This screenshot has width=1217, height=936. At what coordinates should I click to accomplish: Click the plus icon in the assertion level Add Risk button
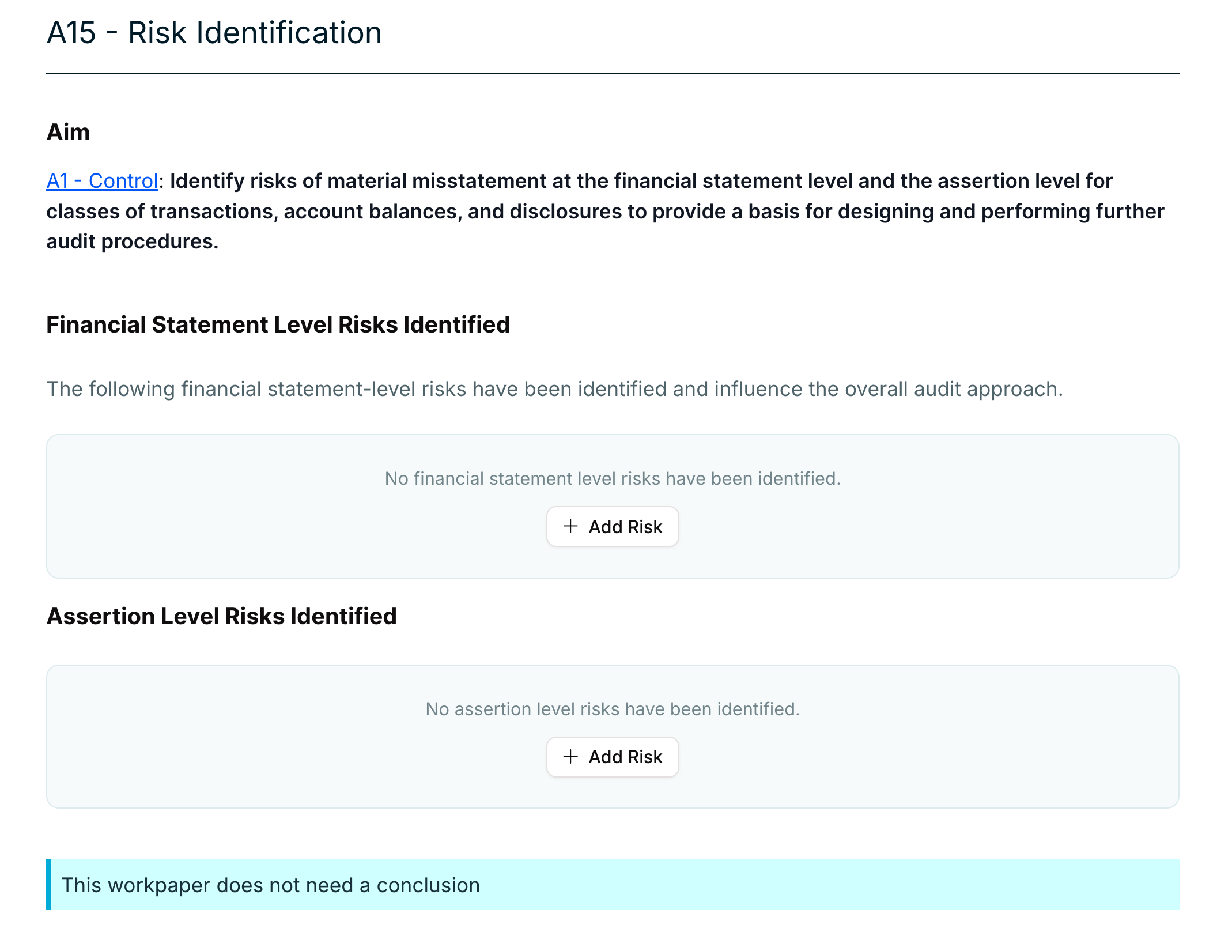[570, 757]
